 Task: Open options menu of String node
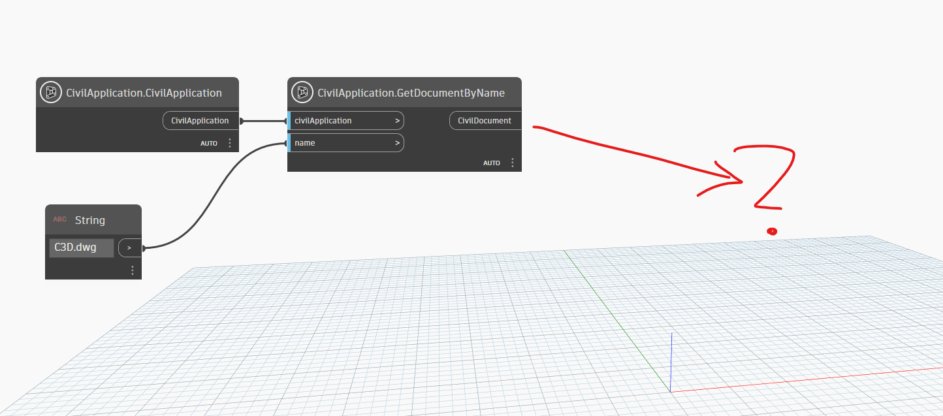133,270
